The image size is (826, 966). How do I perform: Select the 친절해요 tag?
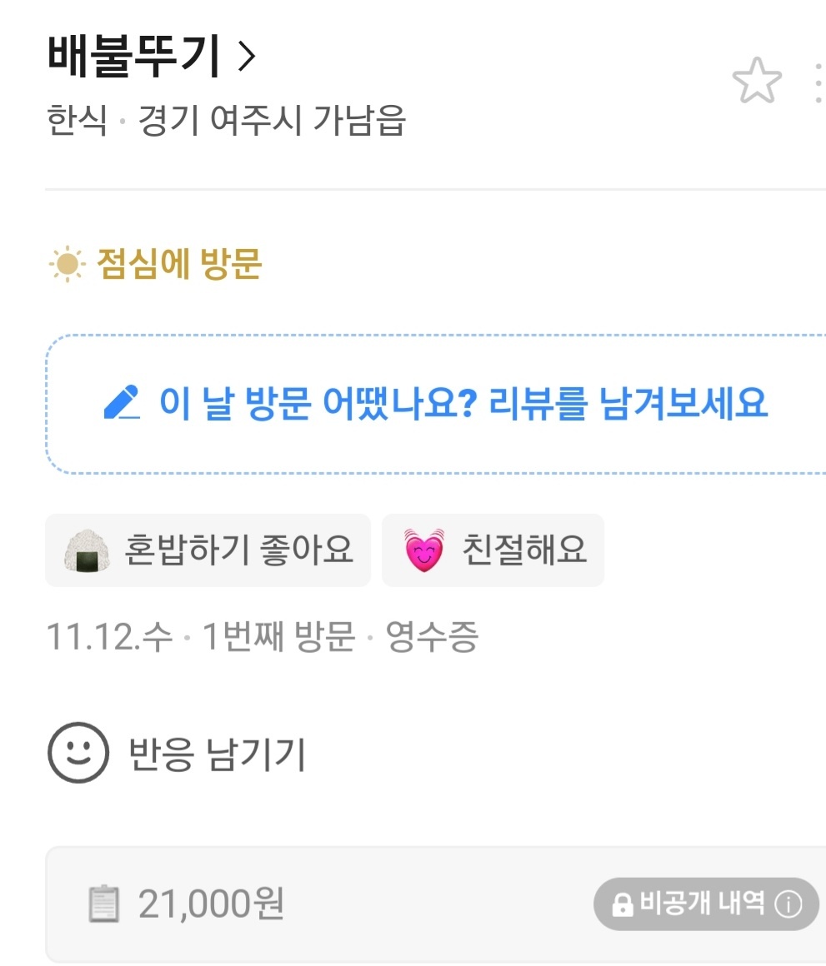click(x=493, y=550)
